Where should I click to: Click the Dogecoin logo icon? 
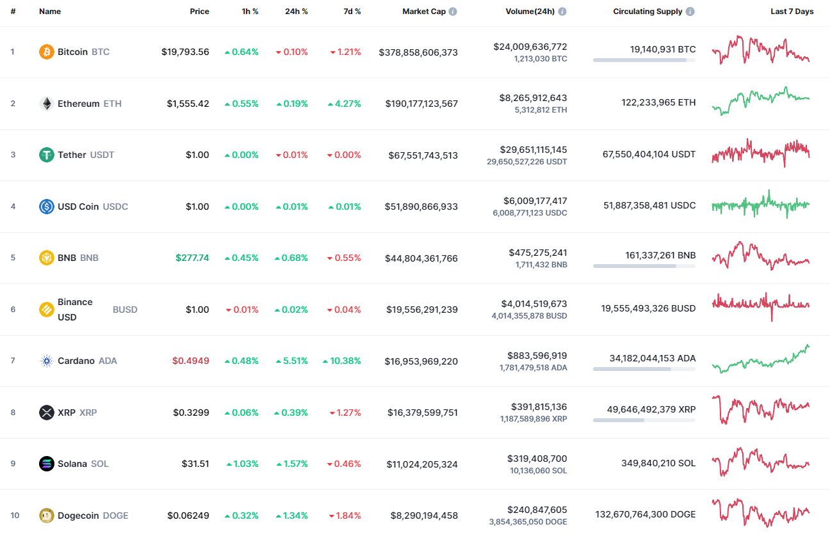coord(45,515)
